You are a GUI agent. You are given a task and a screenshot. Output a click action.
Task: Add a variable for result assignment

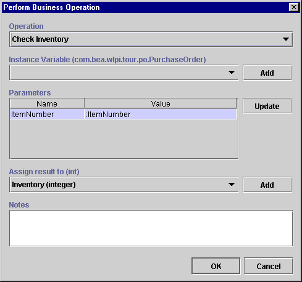click(x=267, y=185)
